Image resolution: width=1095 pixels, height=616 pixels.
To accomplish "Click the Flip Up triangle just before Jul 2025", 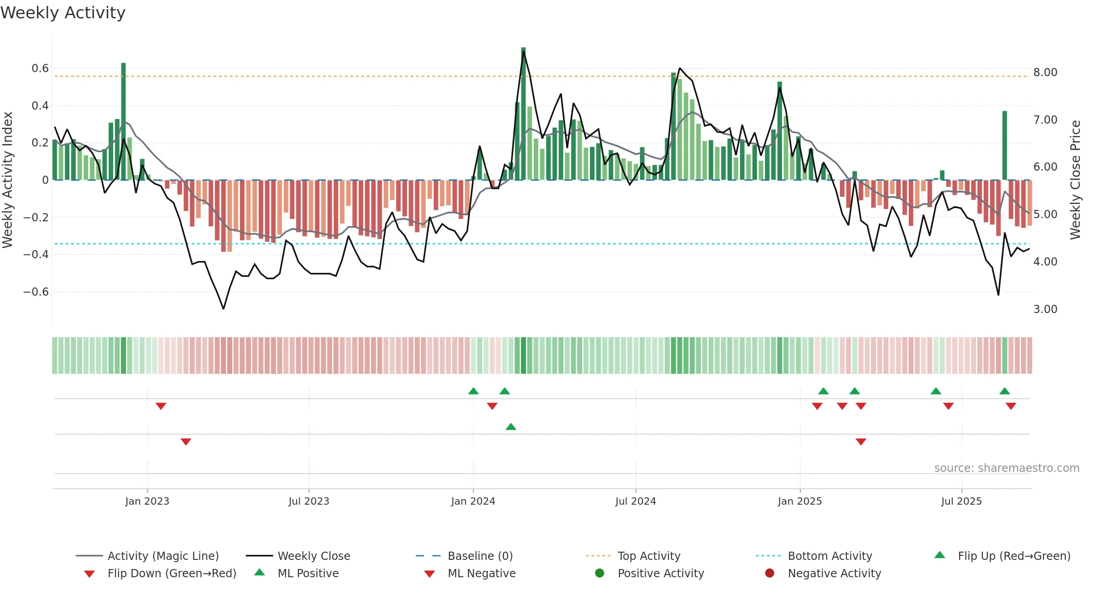I will 936,391.
